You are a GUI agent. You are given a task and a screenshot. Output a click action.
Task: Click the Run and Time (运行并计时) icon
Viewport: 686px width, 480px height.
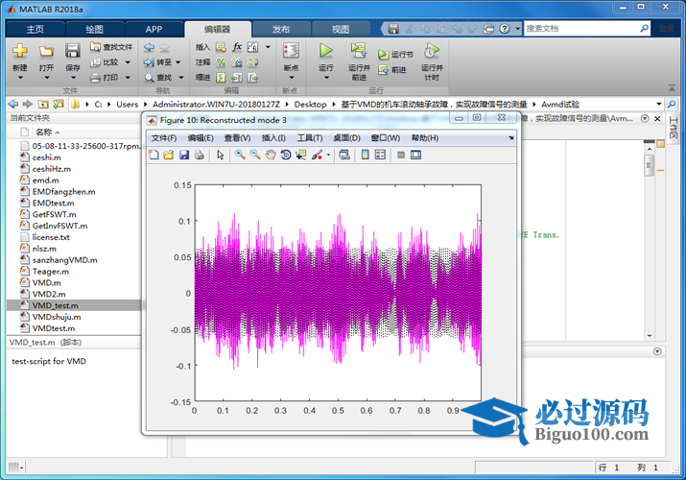tap(432, 51)
